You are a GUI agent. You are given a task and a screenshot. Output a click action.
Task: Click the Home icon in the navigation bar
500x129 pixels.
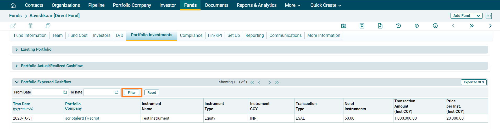(13, 5)
